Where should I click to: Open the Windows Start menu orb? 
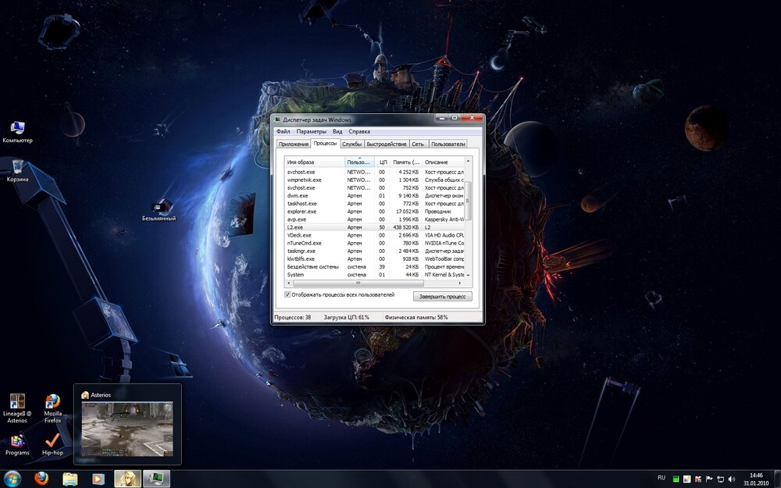coord(12,479)
